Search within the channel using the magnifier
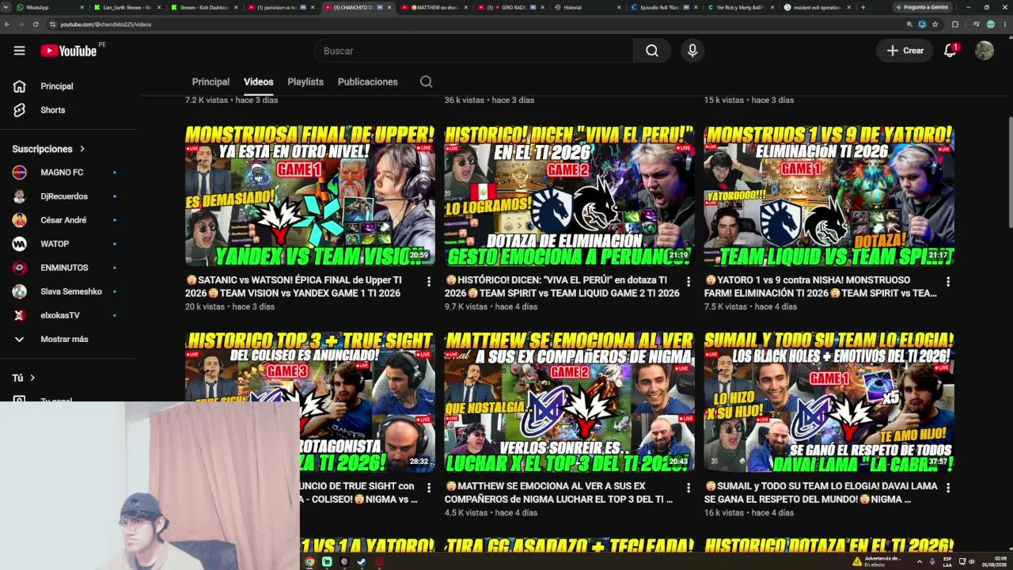Image resolution: width=1013 pixels, height=570 pixels. pyautogui.click(x=426, y=82)
